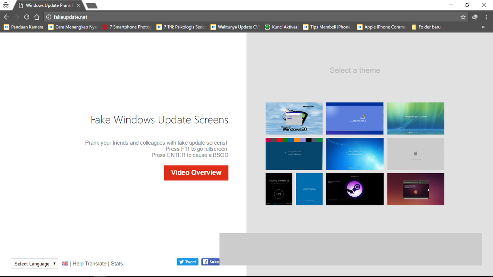Click the extension icon next to the star
Screen dimensions: 493x277
[x=475, y=17]
